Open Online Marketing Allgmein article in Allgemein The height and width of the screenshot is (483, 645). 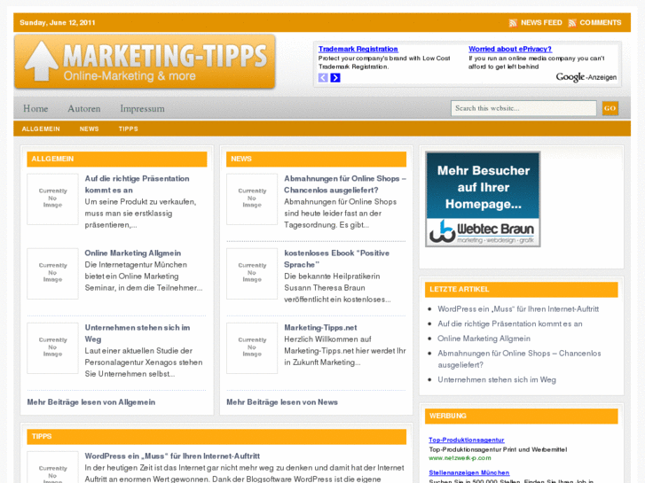[132, 253]
